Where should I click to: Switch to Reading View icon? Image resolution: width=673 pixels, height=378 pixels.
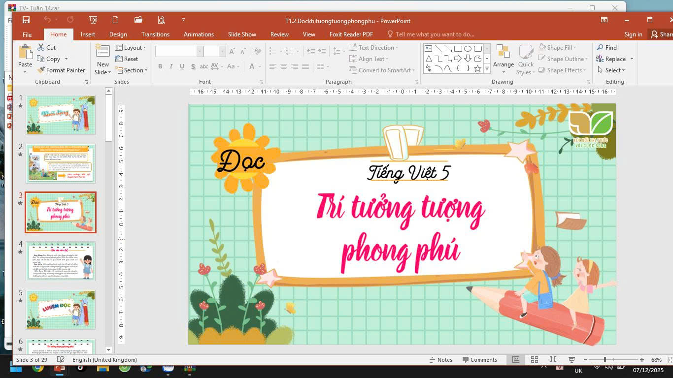[553, 360]
